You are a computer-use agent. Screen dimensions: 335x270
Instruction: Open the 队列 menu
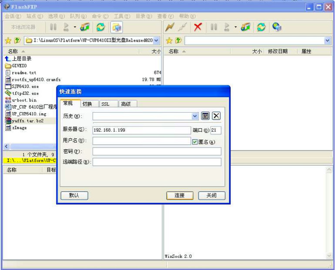point(78,16)
